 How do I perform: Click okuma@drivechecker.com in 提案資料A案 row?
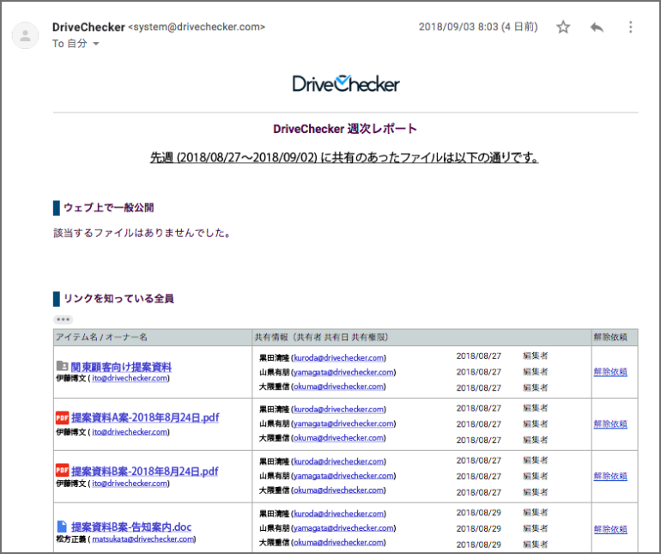339,438
